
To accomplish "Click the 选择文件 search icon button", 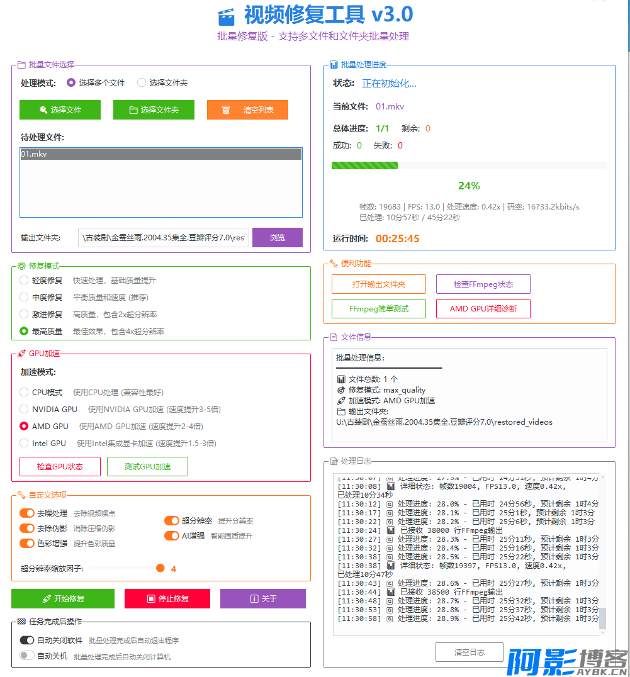I will [x=60, y=110].
